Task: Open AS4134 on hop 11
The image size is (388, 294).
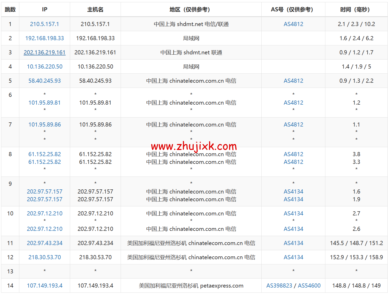Action: [293, 243]
